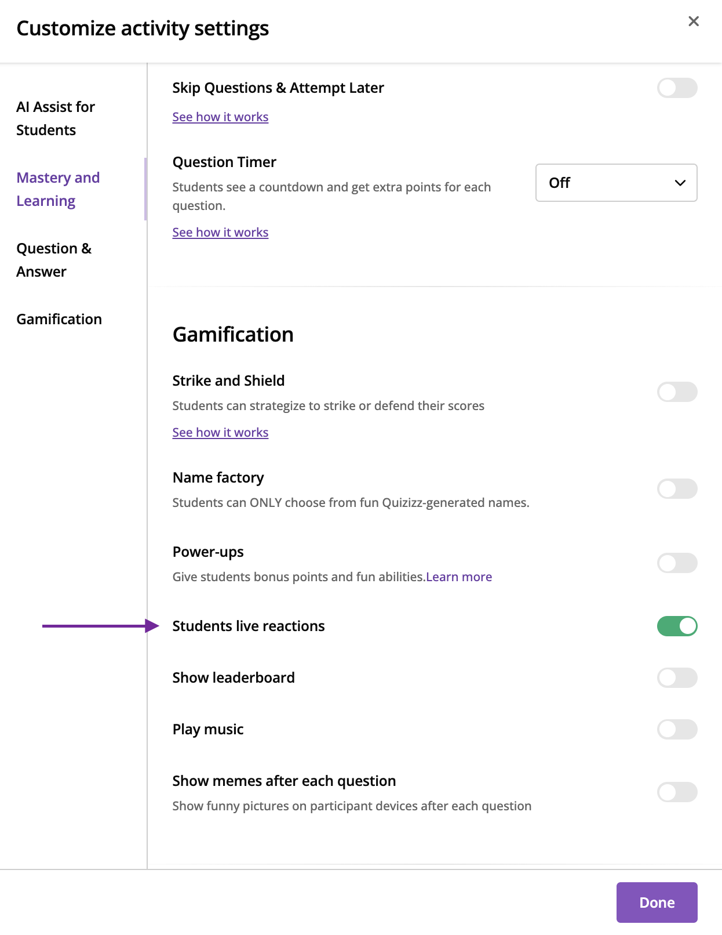Viewport: 722px width, 935px height.
Task: Close the Customize activity settings dialog
Action: (693, 21)
